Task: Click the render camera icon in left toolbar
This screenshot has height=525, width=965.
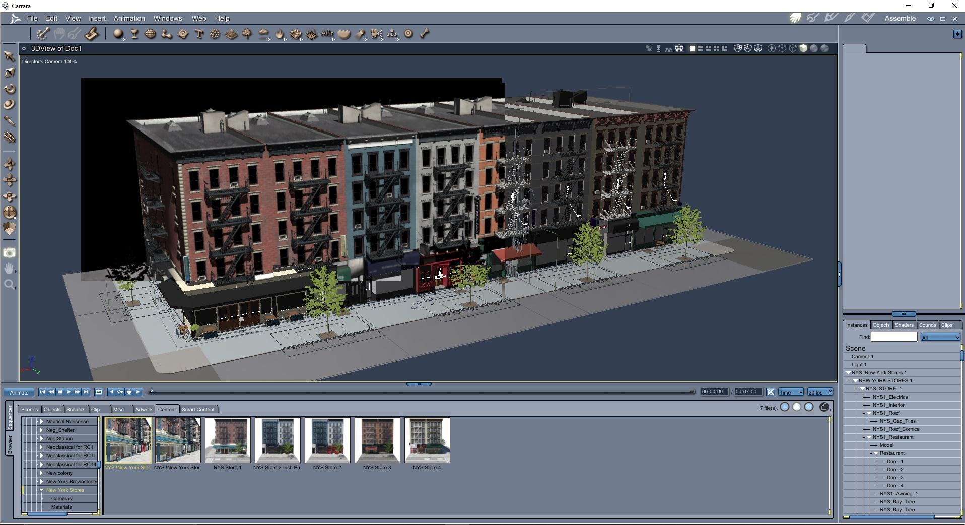Action: pyautogui.click(x=9, y=252)
